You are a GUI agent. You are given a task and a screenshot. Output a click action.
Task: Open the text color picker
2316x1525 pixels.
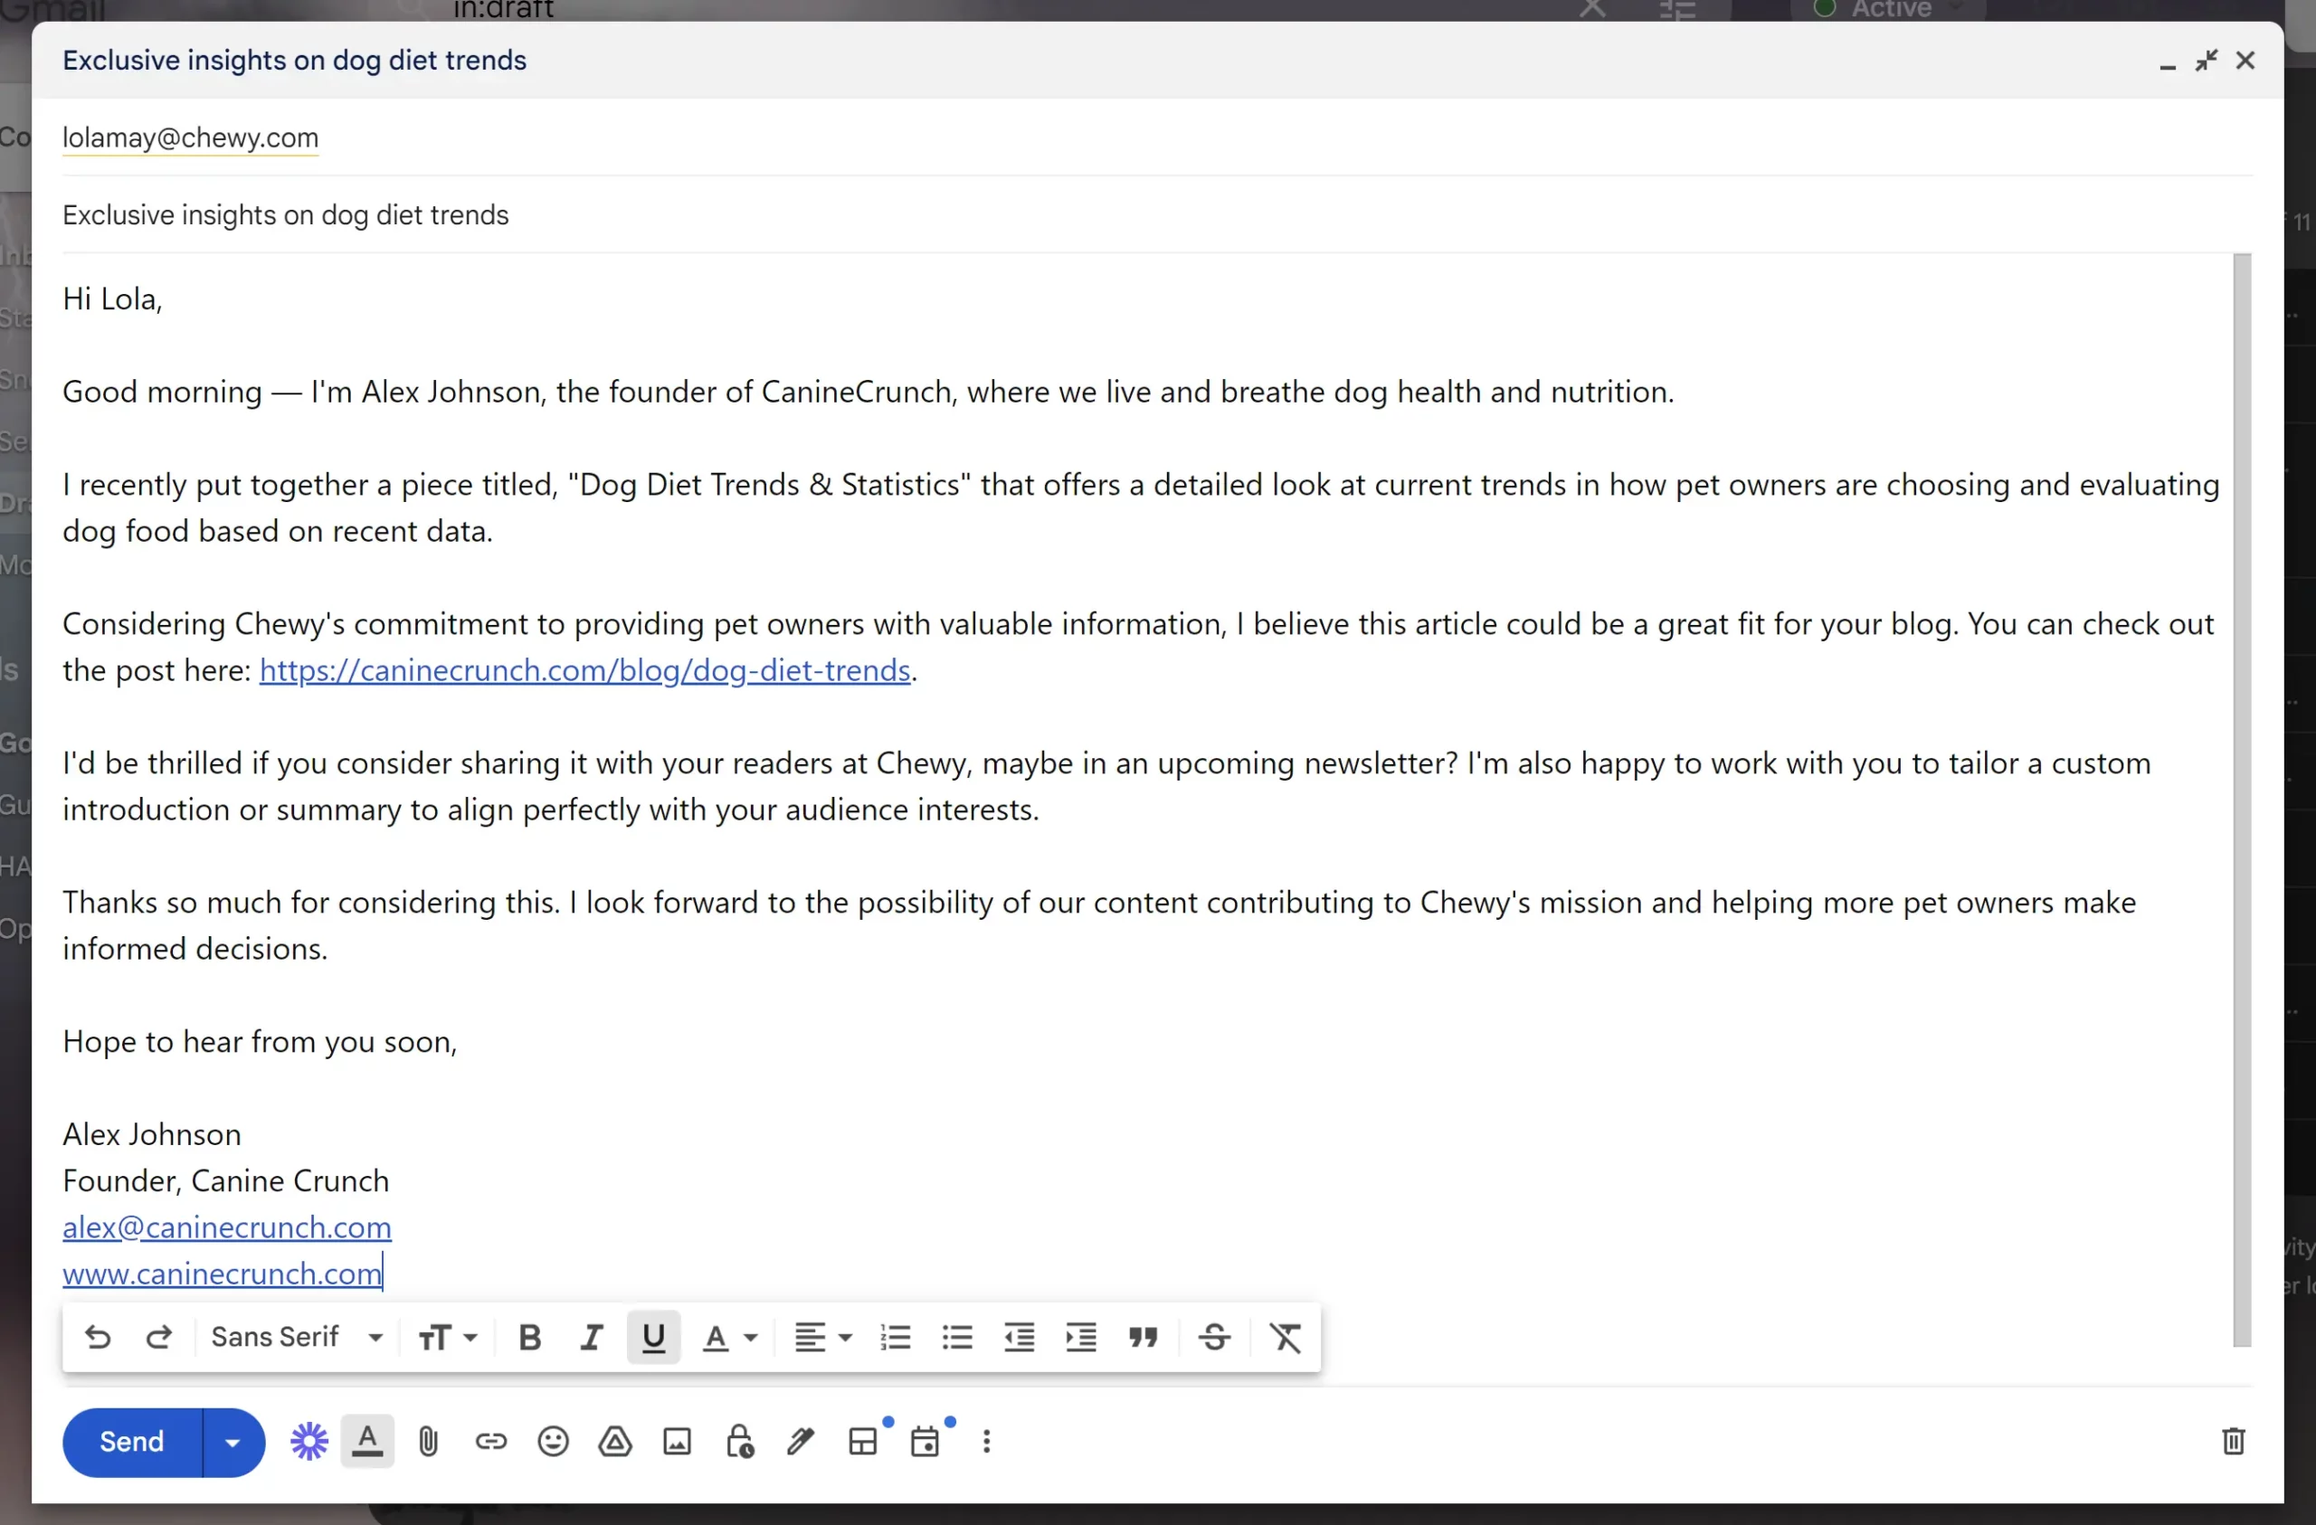point(729,1337)
